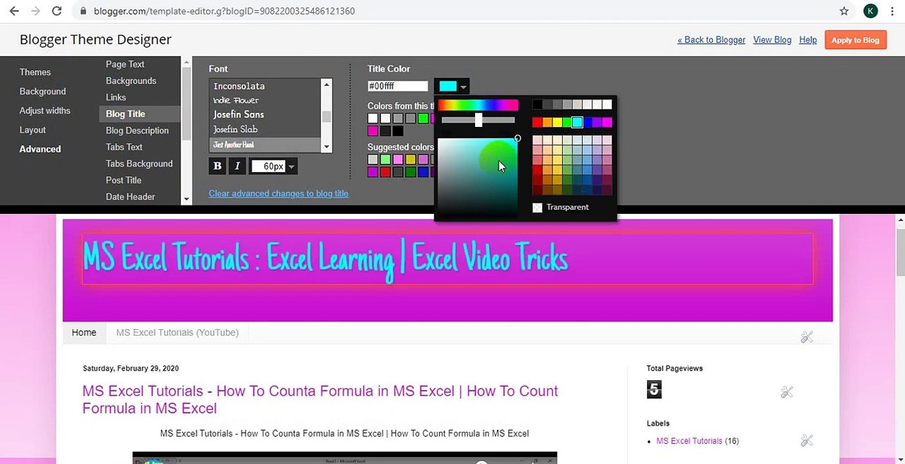905x464 pixels.
Task: Click the gray slider handle under hue bar
Action: 478,120
